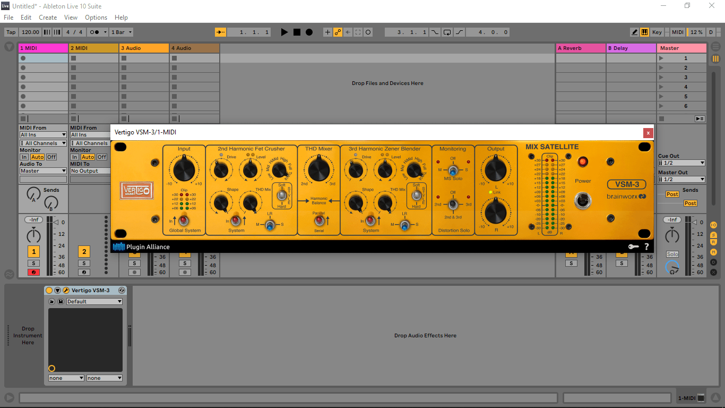Screen dimensions: 725x408
Task: Open the 1 Bar quantization dropdown
Action: (122, 32)
